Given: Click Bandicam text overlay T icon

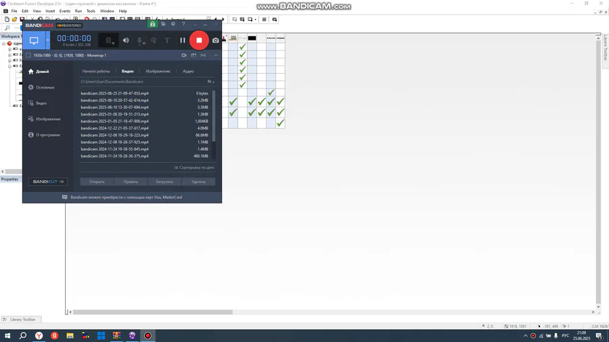Looking at the screenshot, I should 167,41.
